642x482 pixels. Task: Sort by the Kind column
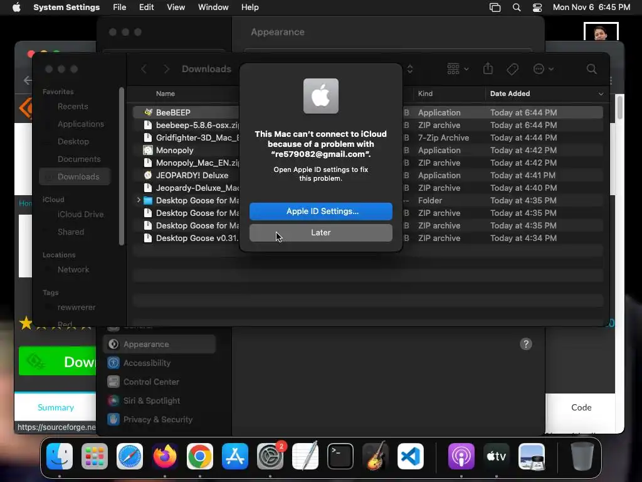(449, 94)
